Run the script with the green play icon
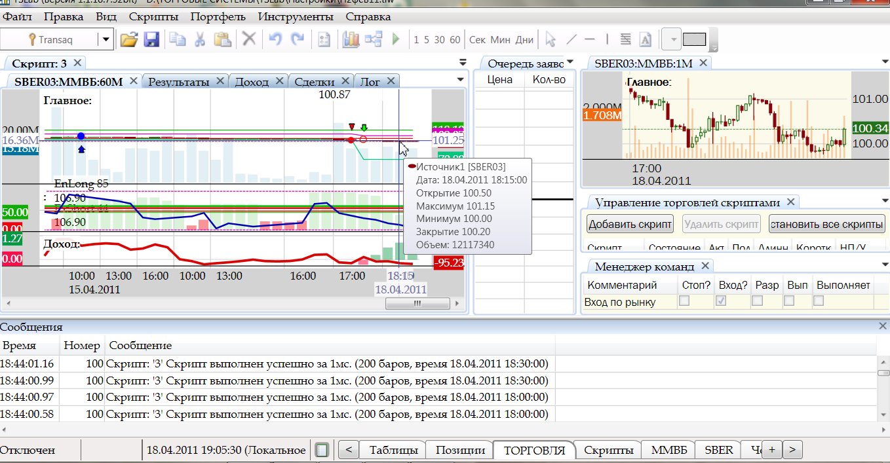 pos(396,39)
